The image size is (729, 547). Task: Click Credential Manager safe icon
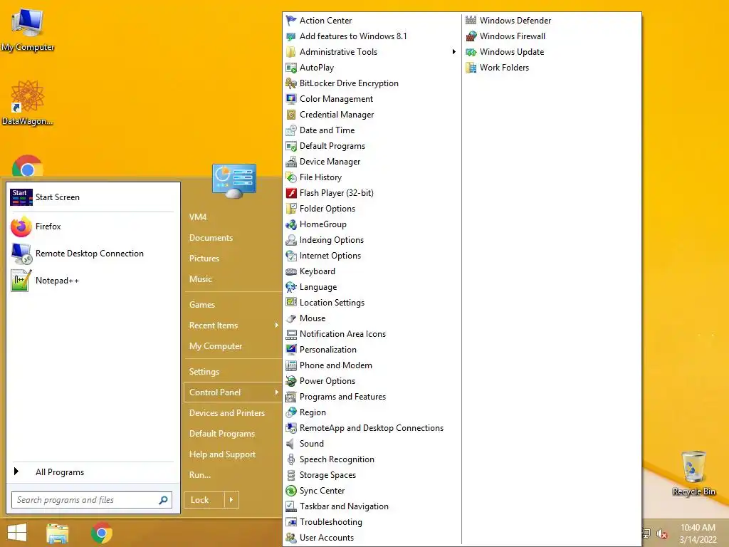291,115
